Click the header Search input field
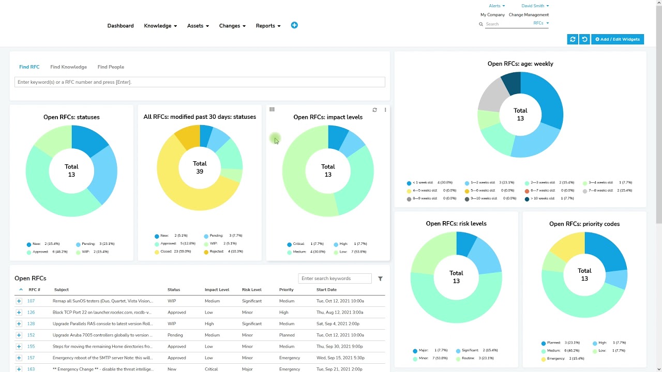 click(x=508, y=24)
